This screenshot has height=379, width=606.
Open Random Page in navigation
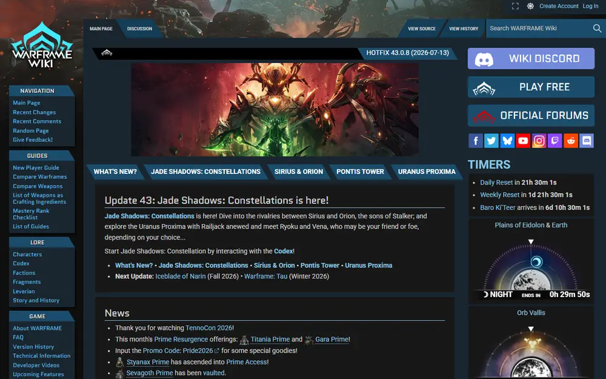(x=30, y=131)
